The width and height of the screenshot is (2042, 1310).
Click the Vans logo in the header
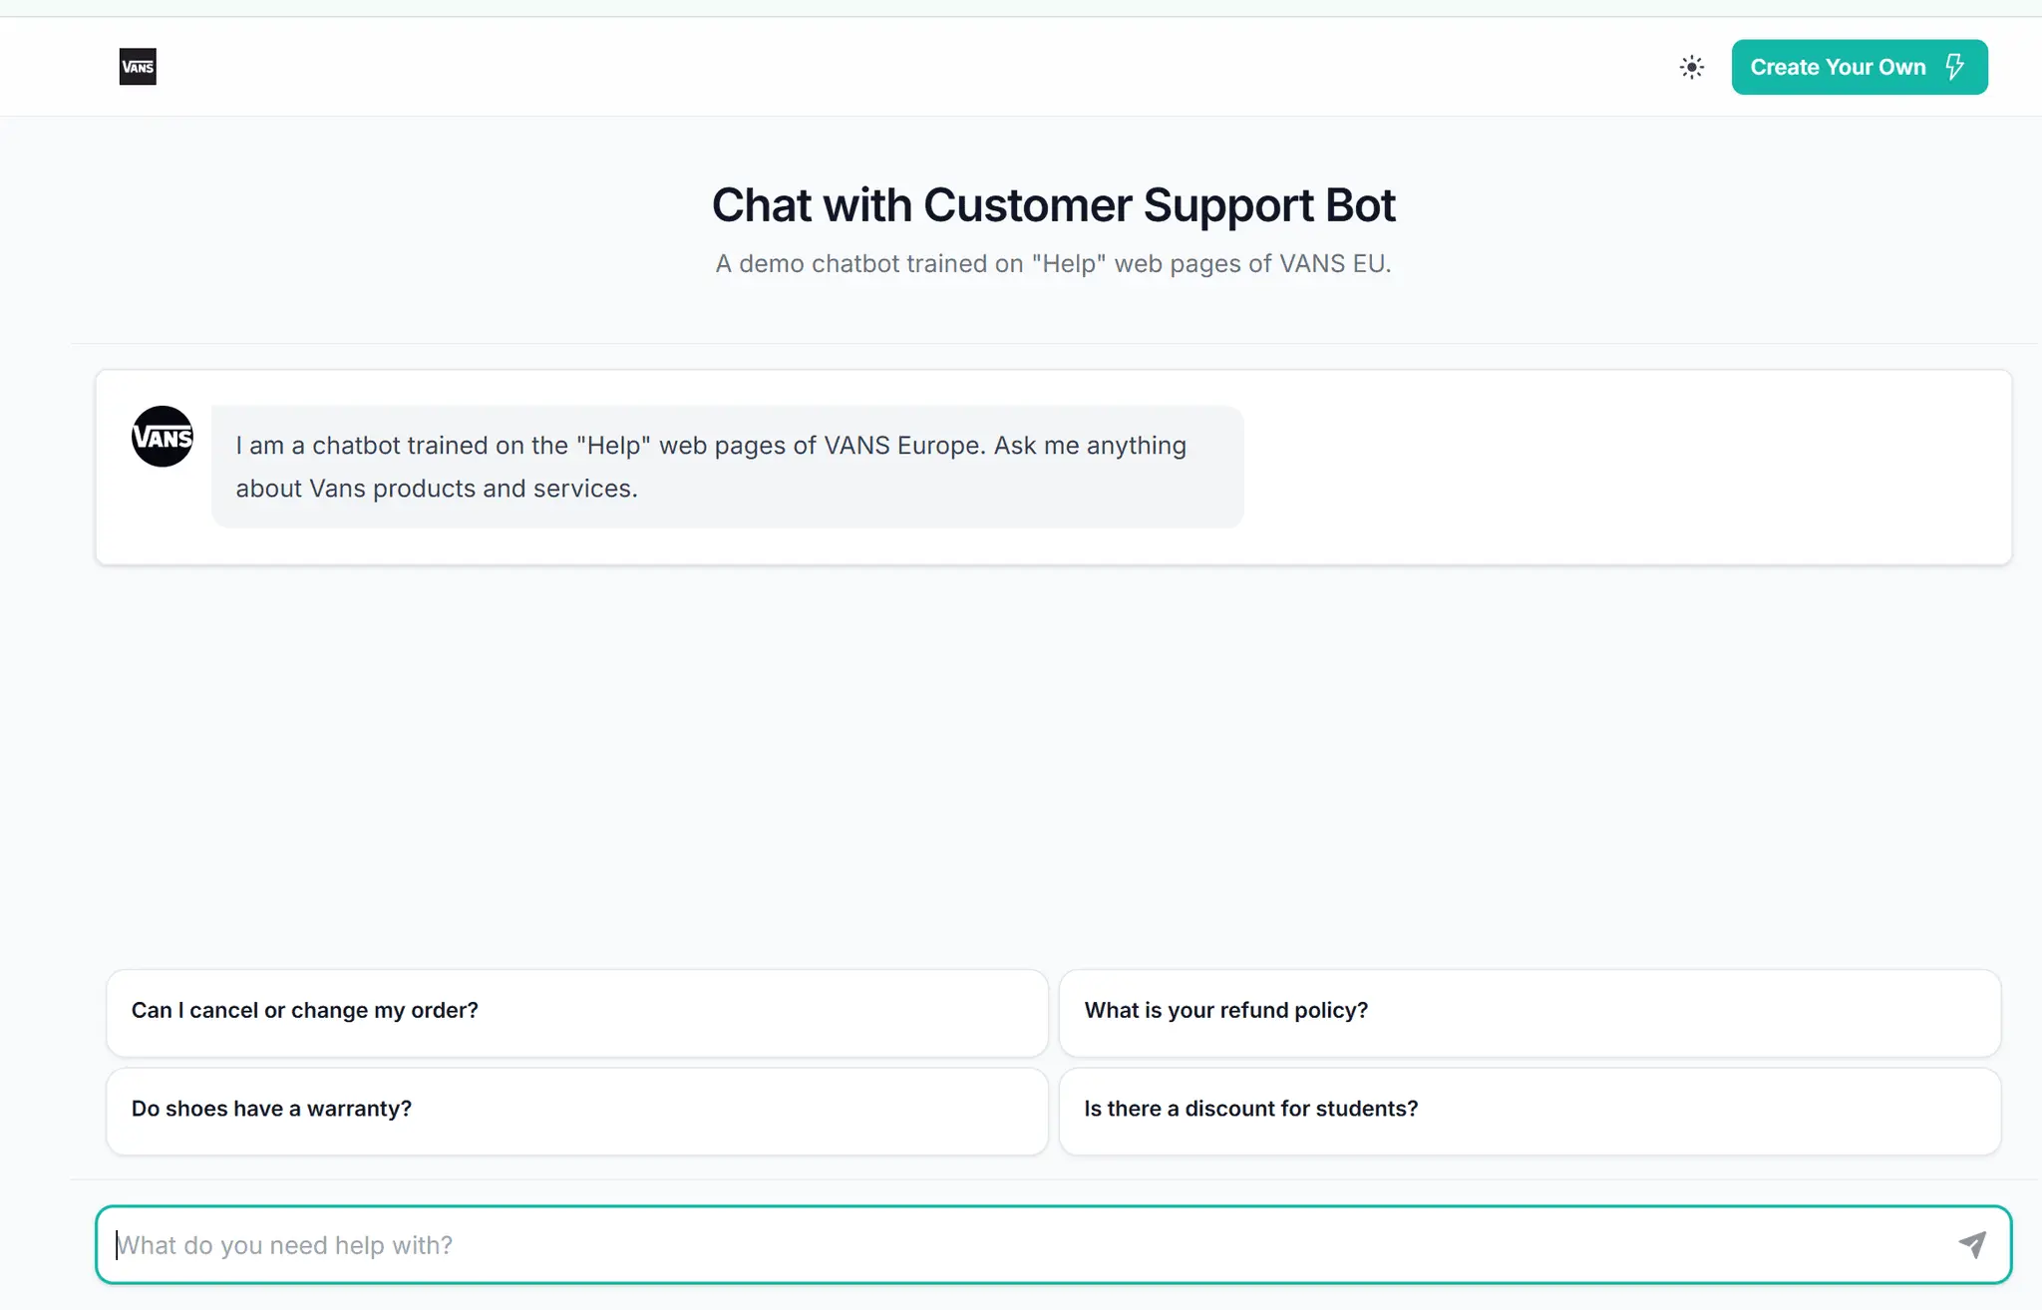coord(138,67)
